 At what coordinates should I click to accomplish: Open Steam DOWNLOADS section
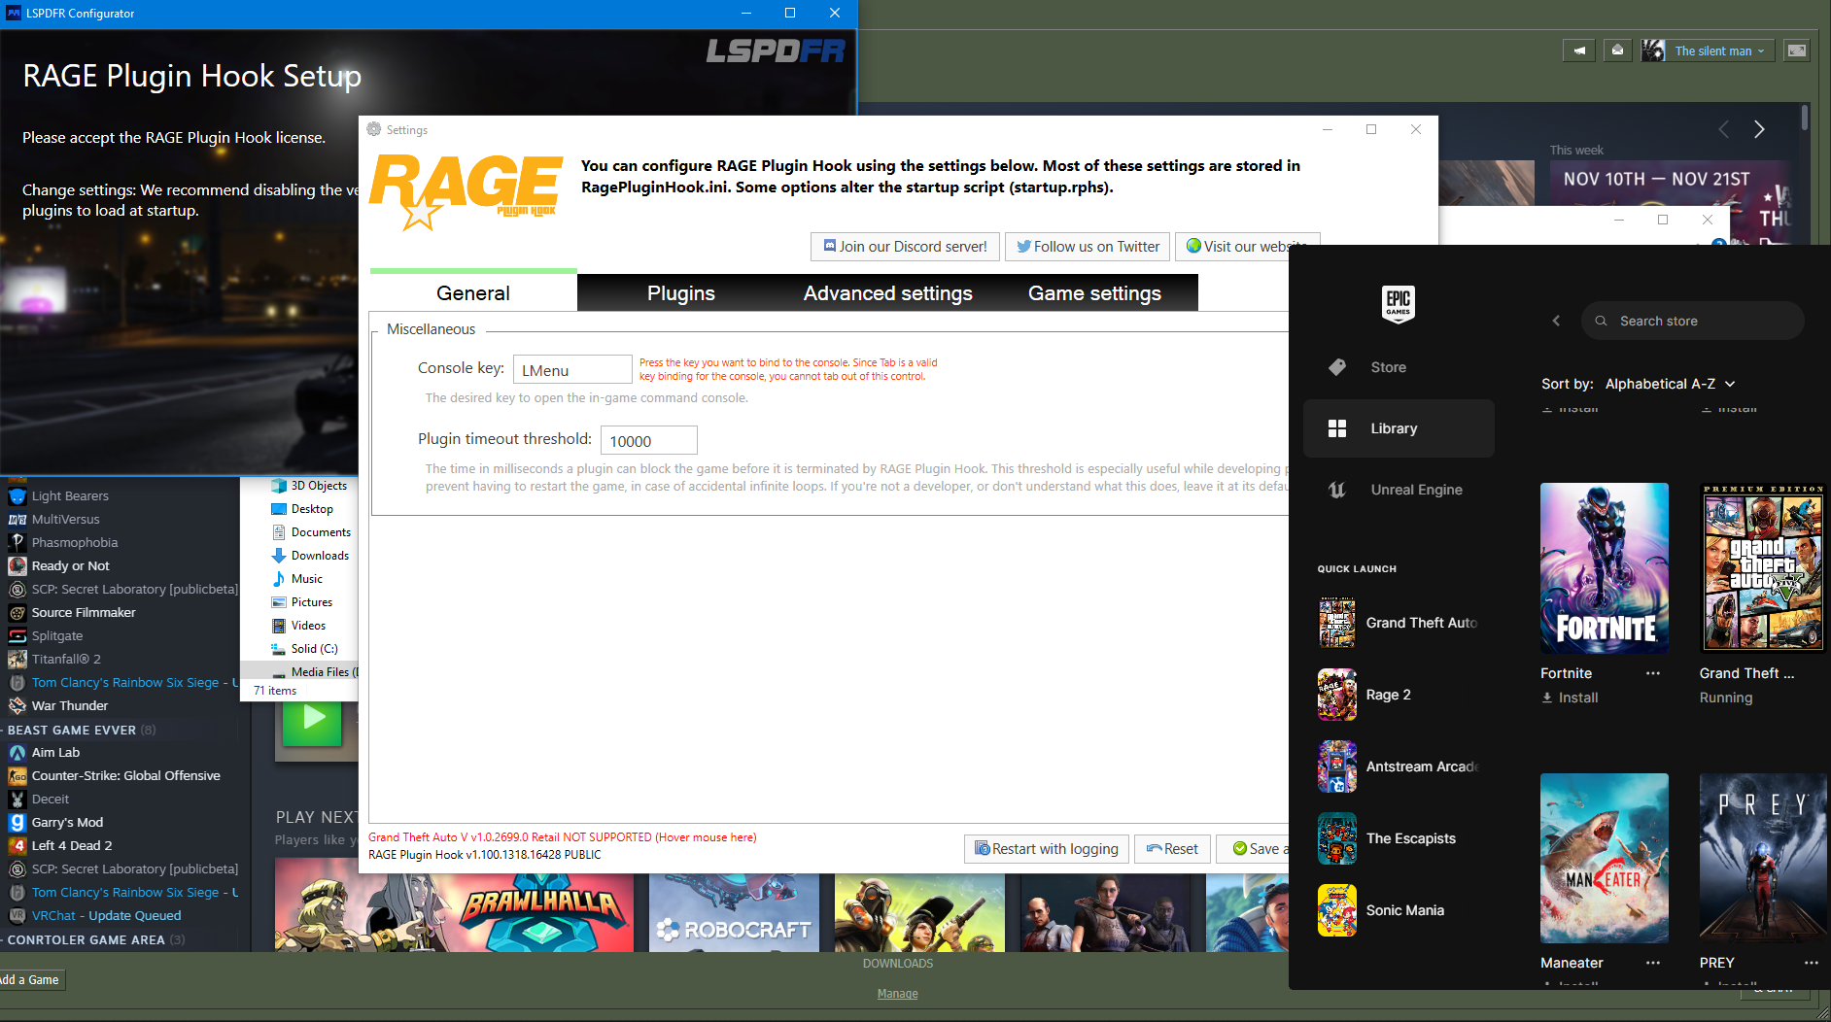click(898, 964)
